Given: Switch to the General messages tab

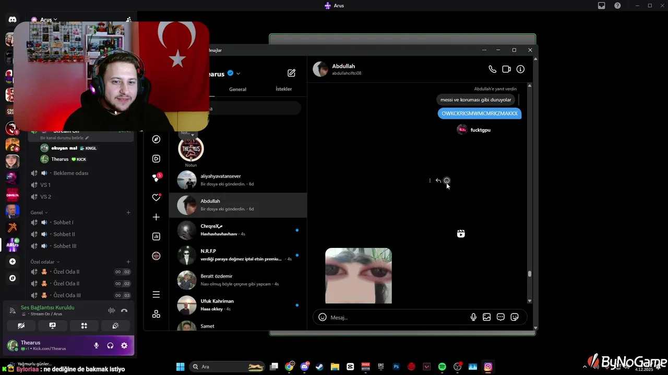Looking at the screenshot, I should [237, 89].
